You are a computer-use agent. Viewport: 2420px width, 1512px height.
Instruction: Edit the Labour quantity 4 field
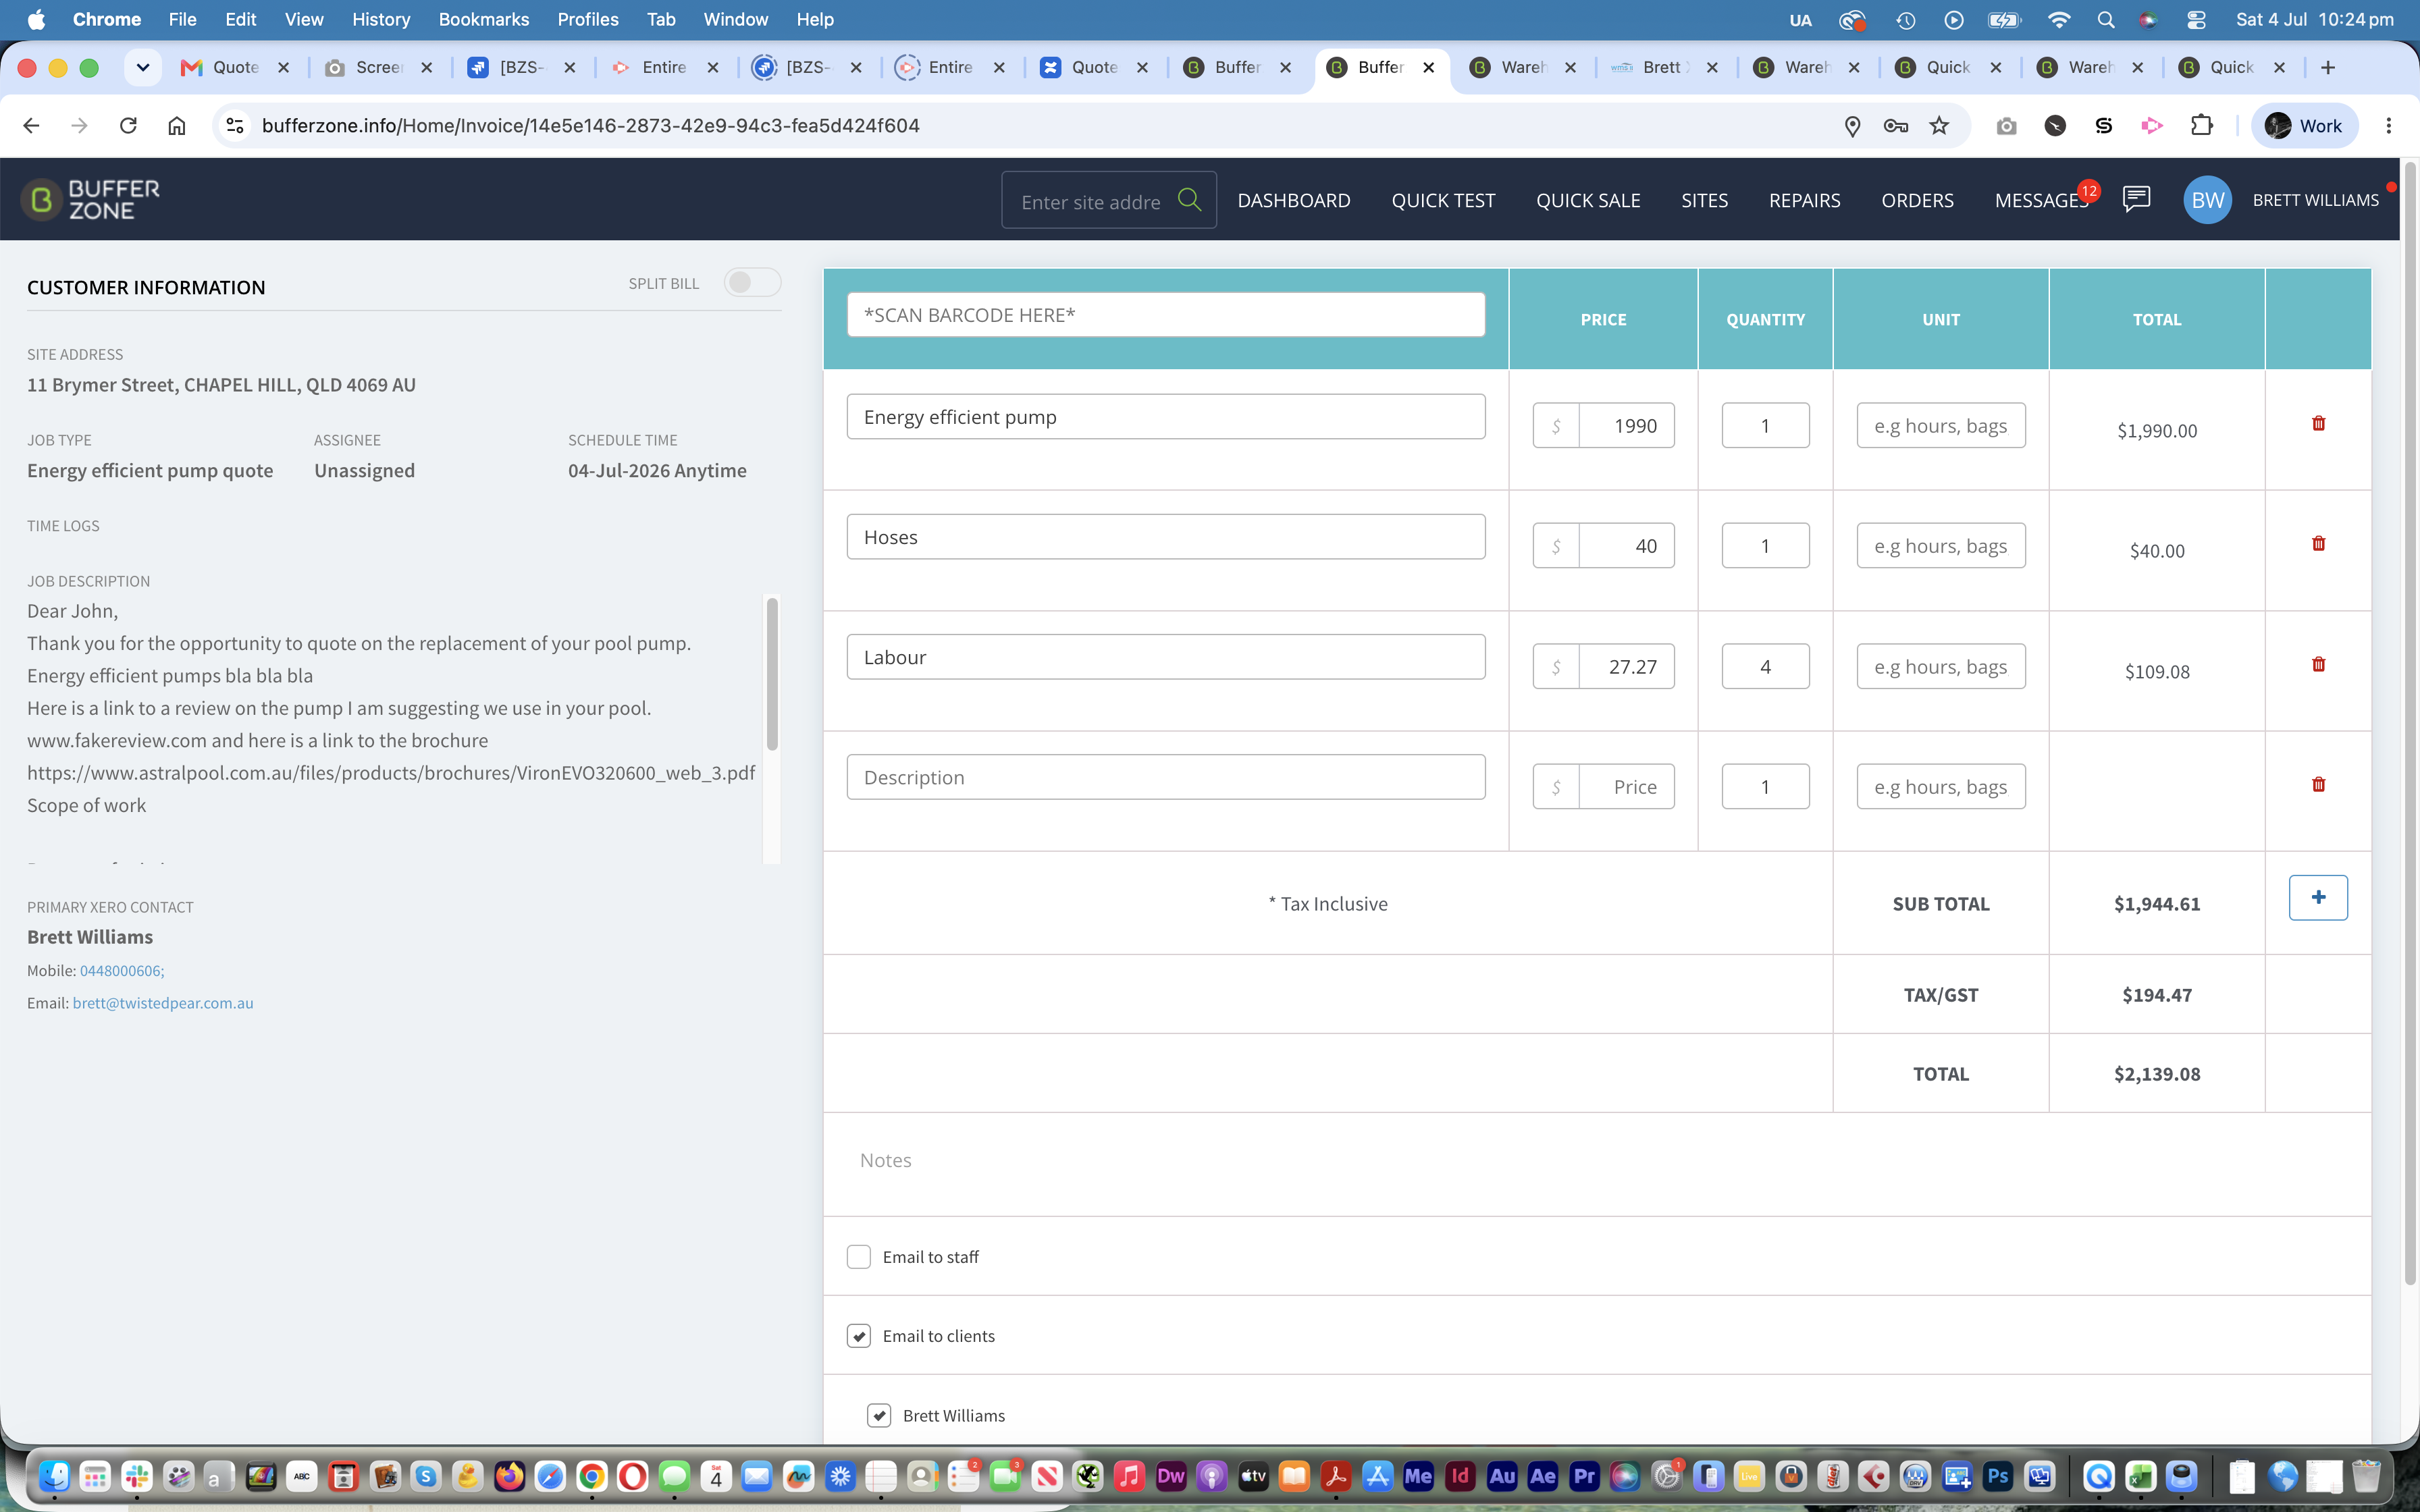[x=1765, y=666]
